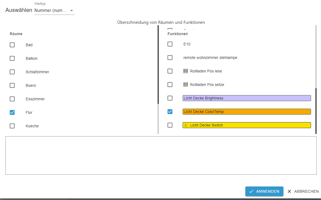This screenshot has height=200, width=321.
Task: Click the orange Licht Decke ColorTemp label
Action: coord(246,112)
